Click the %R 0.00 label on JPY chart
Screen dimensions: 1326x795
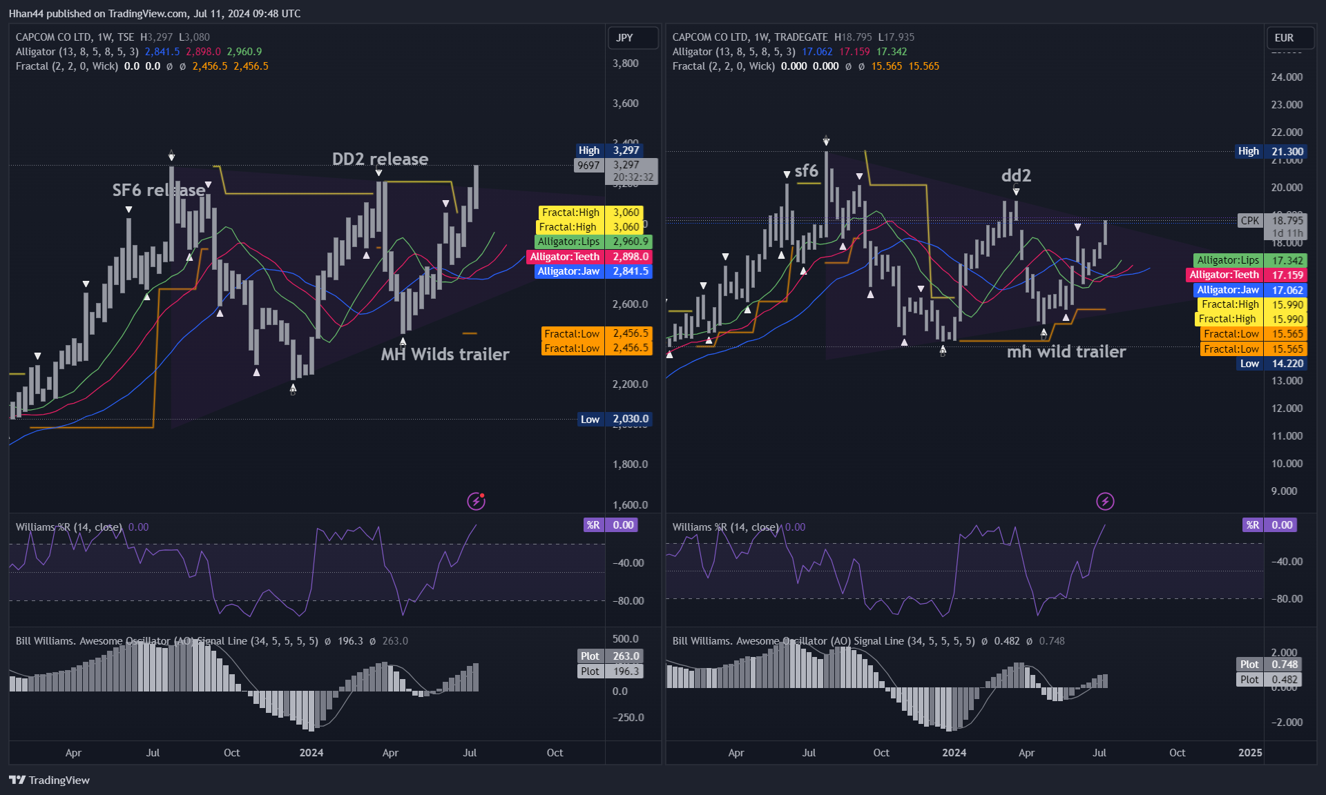(611, 525)
